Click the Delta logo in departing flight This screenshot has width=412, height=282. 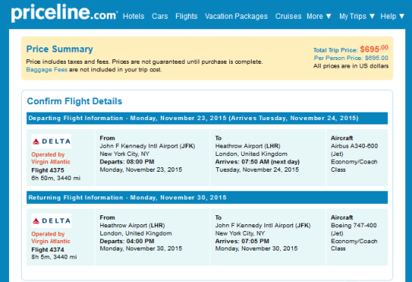(x=51, y=142)
